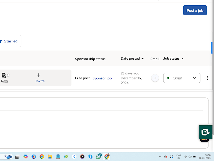
Task: Click the JI email avatar
Action: coord(155,78)
